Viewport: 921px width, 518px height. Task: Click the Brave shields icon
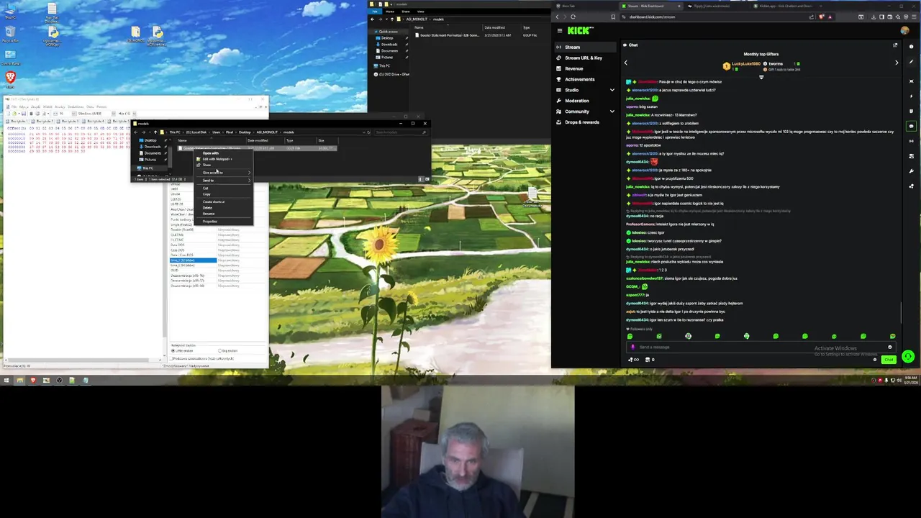821,17
